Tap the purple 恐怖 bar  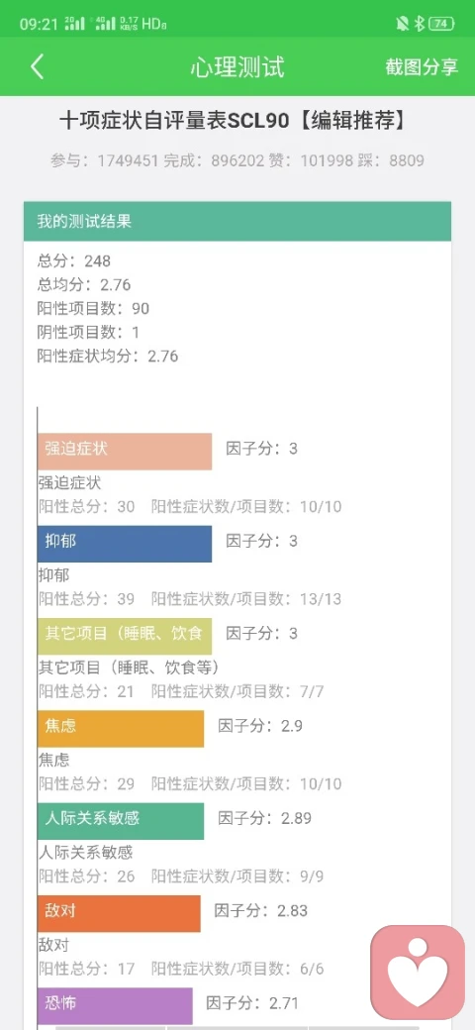click(x=115, y=1005)
